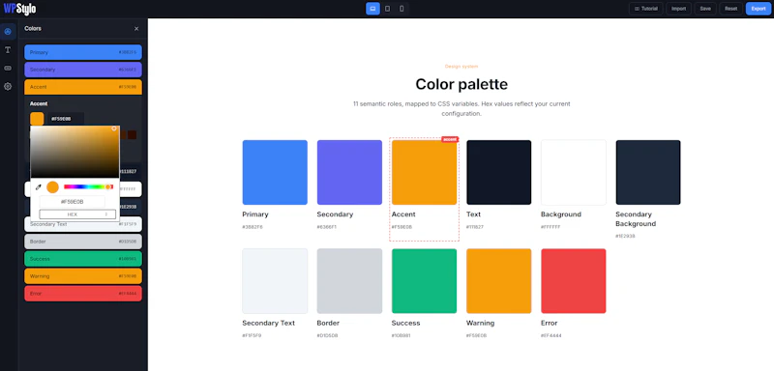Viewport: 774px width, 371px height.
Task: Click the #F59E0B field beside the Accent swatch
Action: (65, 119)
